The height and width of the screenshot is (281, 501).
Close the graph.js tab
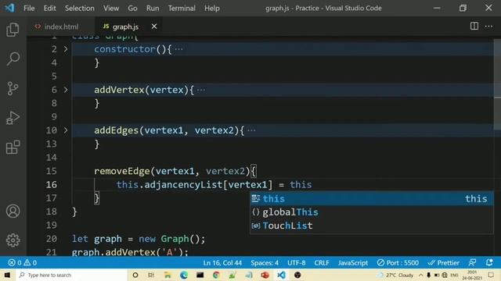point(154,26)
